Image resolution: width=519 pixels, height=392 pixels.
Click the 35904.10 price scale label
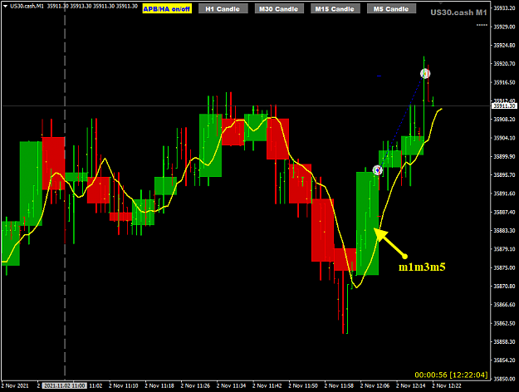click(504, 138)
